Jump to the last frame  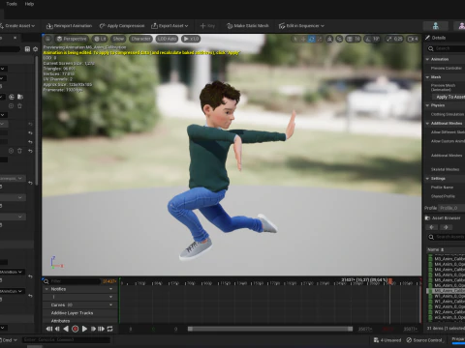(x=101, y=329)
